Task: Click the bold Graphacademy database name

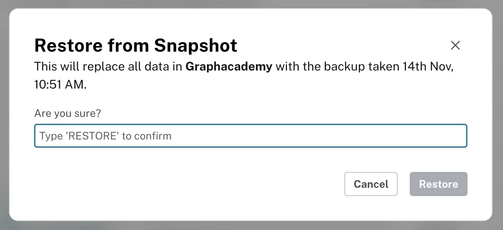Action: pyautogui.click(x=228, y=66)
